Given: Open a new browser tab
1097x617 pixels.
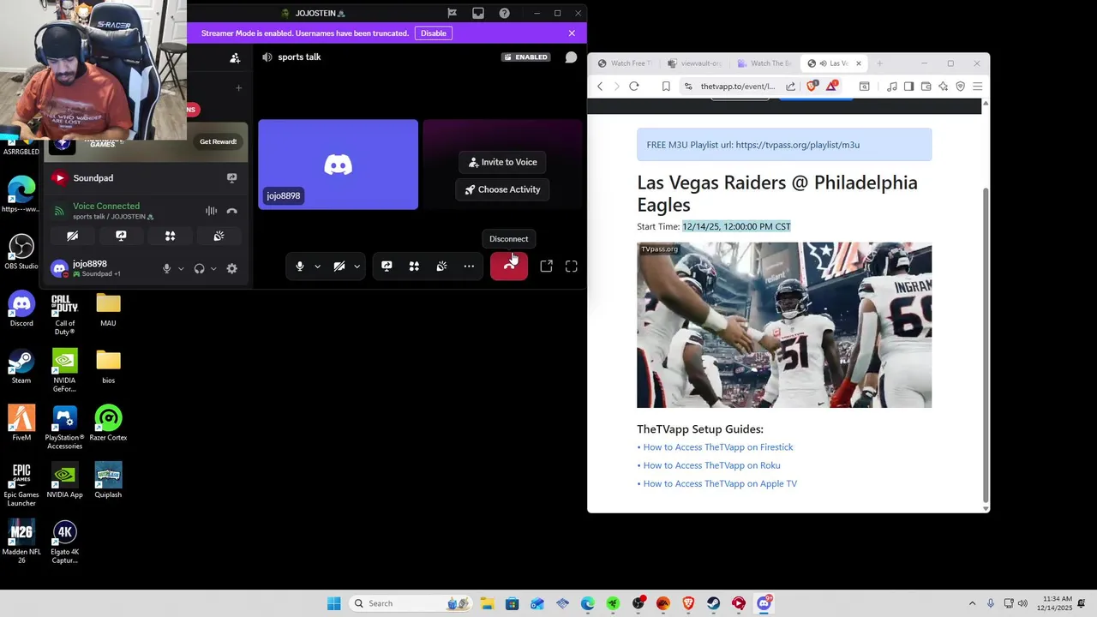Looking at the screenshot, I should 879,63.
